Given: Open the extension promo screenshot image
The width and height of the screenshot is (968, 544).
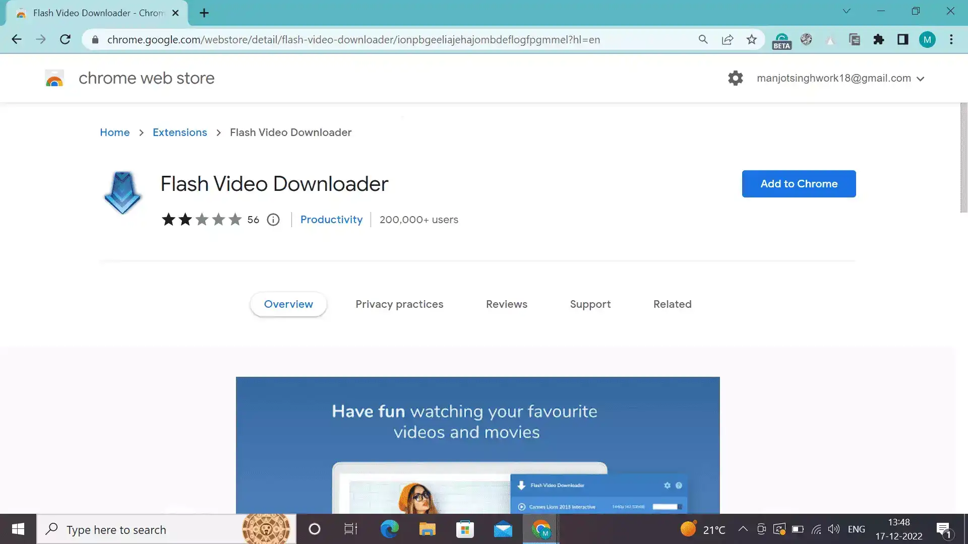Looking at the screenshot, I should click(478, 445).
